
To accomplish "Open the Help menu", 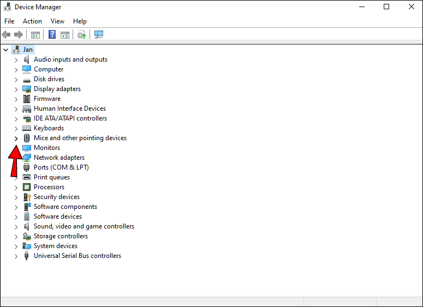I will click(80, 21).
